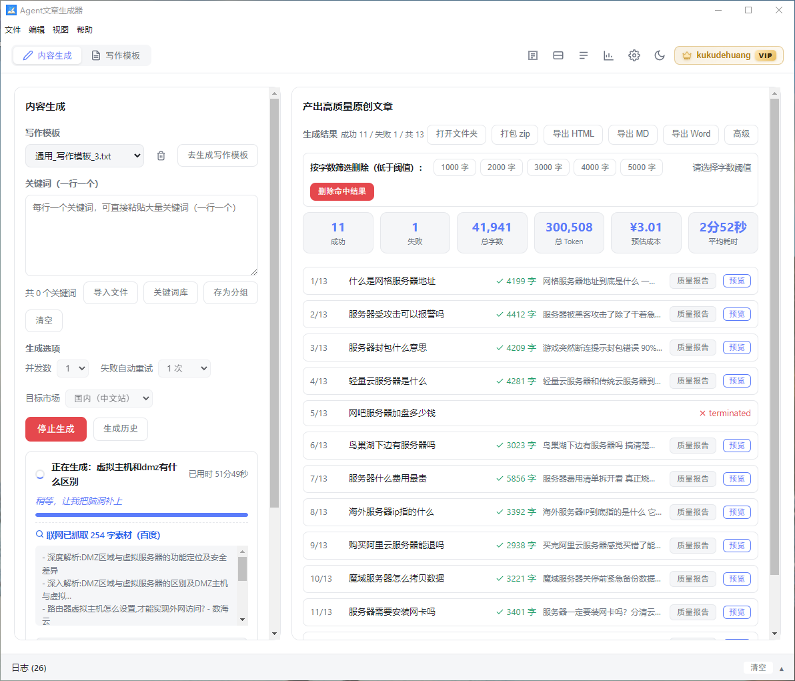Export results with 导出 HTML
795x681 pixels.
coord(573,134)
